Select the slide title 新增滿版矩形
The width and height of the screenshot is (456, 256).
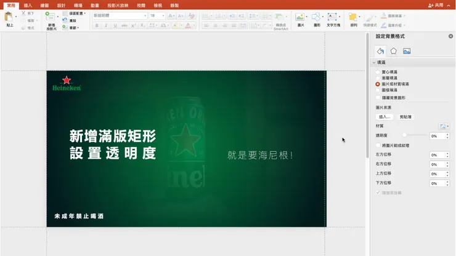[113, 136]
